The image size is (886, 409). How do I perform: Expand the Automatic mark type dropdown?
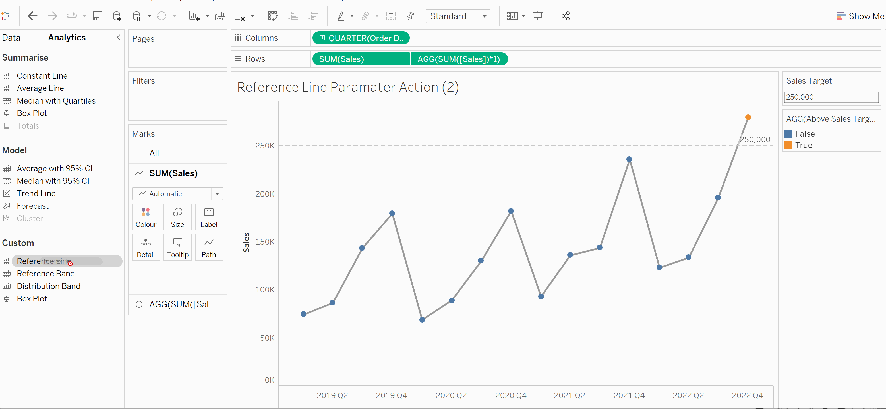click(217, 194)
